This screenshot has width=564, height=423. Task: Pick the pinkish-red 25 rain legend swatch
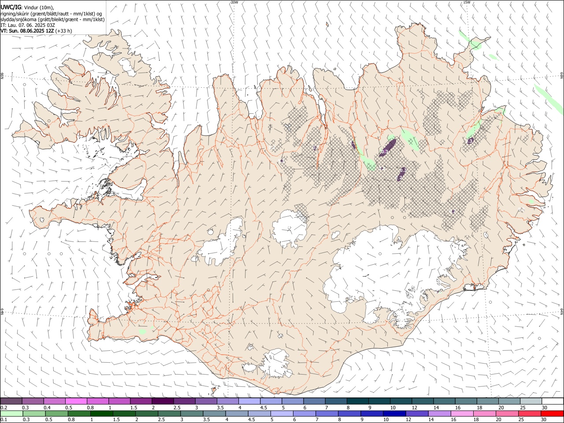coord(529,414)
